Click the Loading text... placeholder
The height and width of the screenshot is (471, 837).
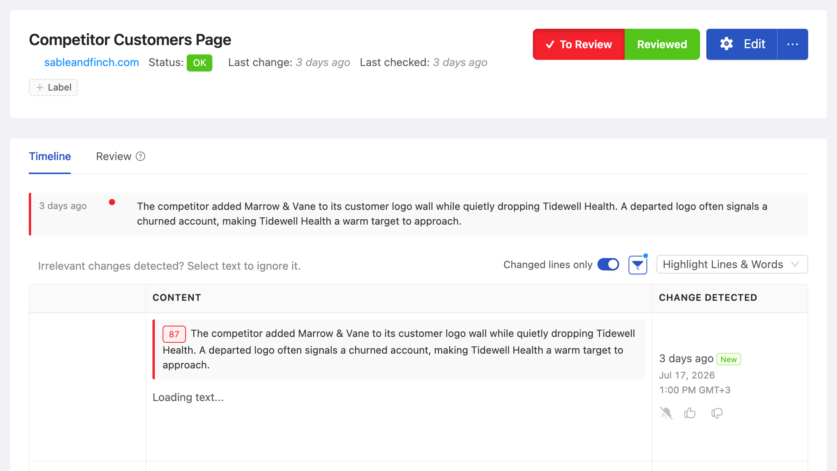(x=188, y=397)
